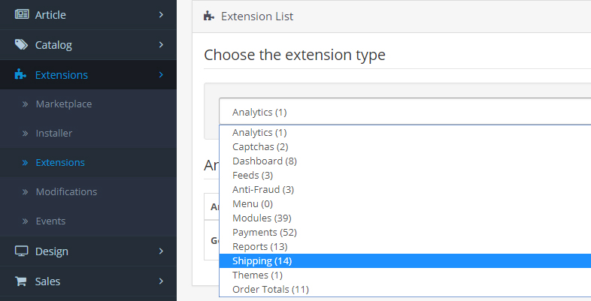Go to Modifications in the sidebar
The image size is (591, 301).
click(x=66, y=192)
